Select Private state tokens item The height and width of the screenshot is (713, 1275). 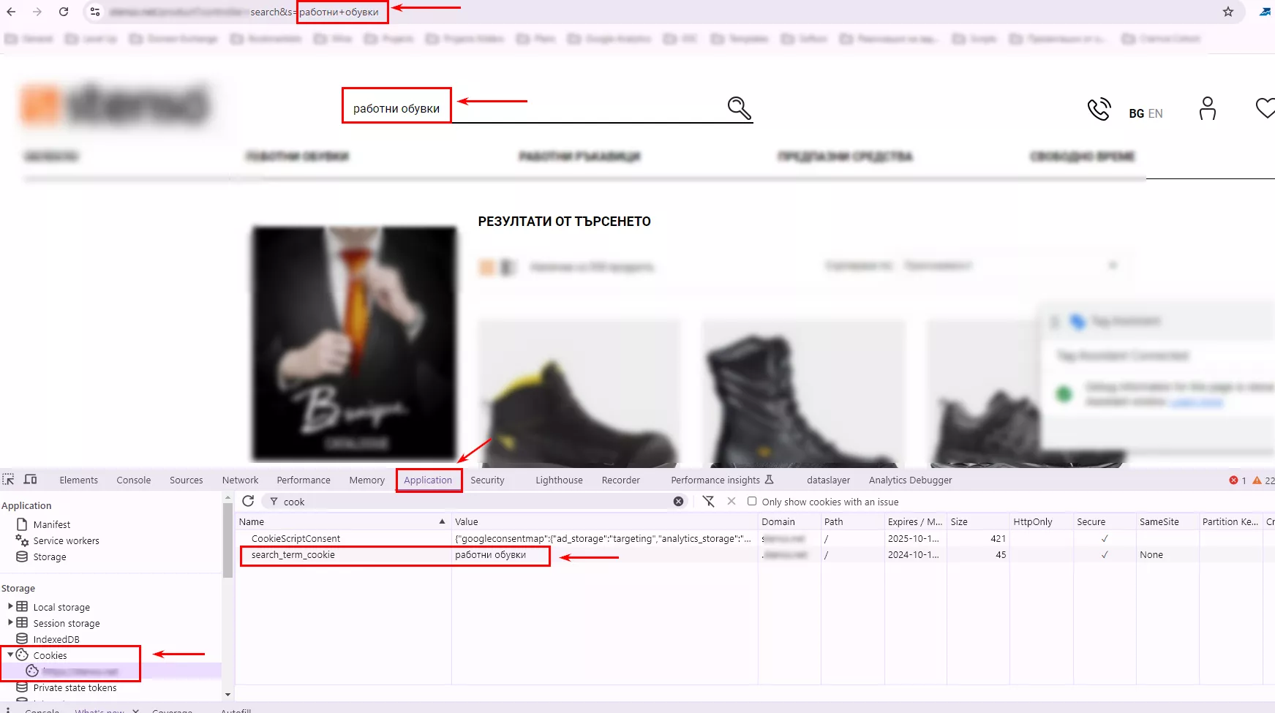pyautogui.click(x=75, y=687)
